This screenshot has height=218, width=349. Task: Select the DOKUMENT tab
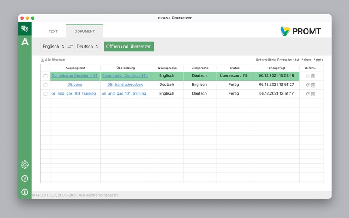[x=85, y=31]
